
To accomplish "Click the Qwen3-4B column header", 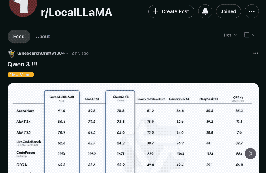I will click(120, 98).
